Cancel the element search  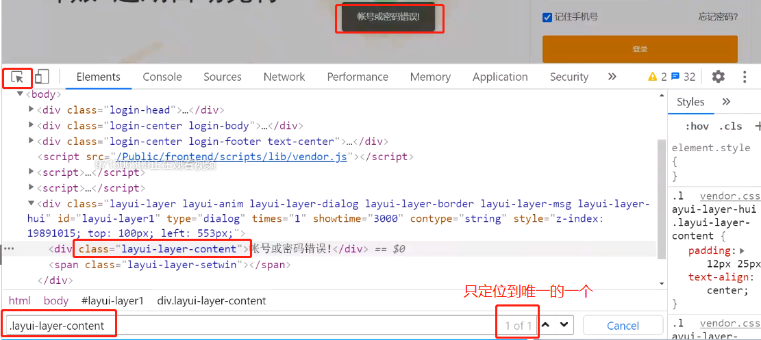tap(623, 325)
